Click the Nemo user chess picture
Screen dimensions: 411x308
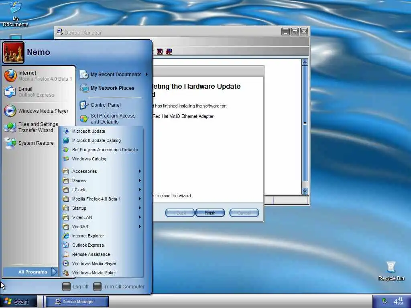pos(13,53)
